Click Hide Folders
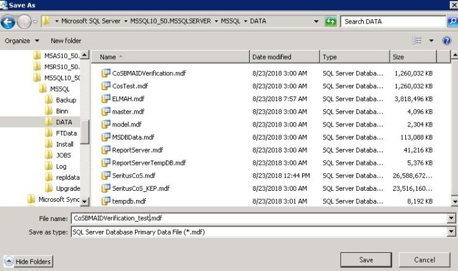 click(x=28, y=261)
